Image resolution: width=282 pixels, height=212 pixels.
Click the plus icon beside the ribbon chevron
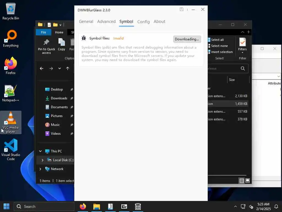[249, 32]
